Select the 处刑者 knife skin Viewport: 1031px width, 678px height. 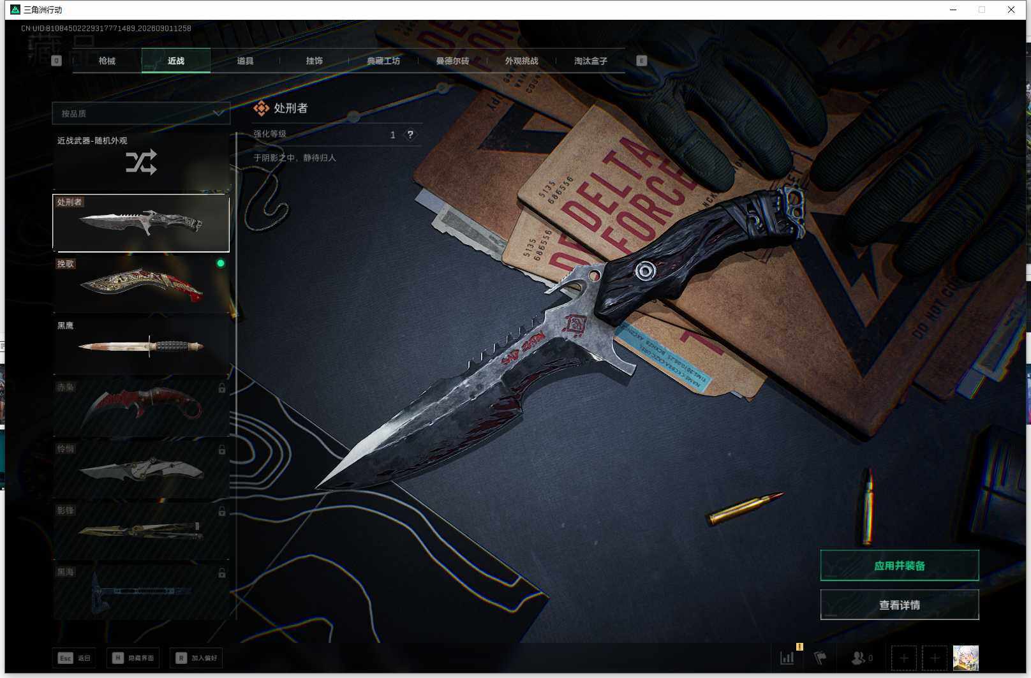pos(141,223)
